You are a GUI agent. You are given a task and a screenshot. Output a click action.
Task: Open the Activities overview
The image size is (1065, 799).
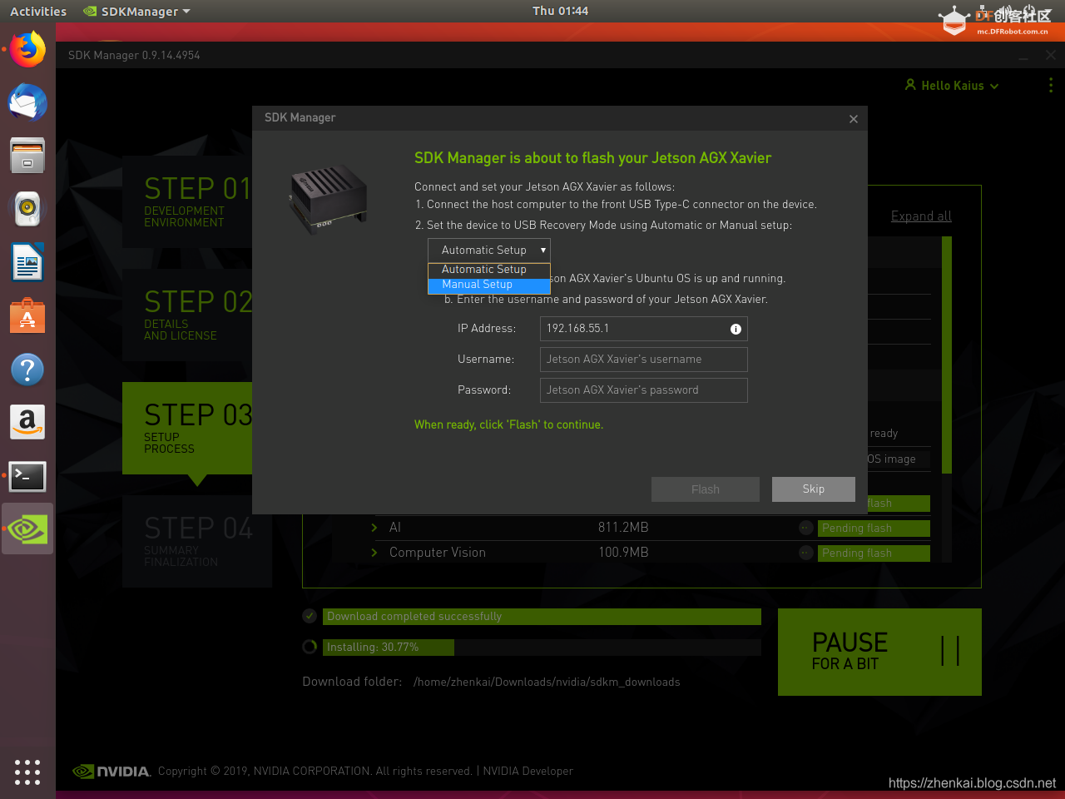(38, 12)
